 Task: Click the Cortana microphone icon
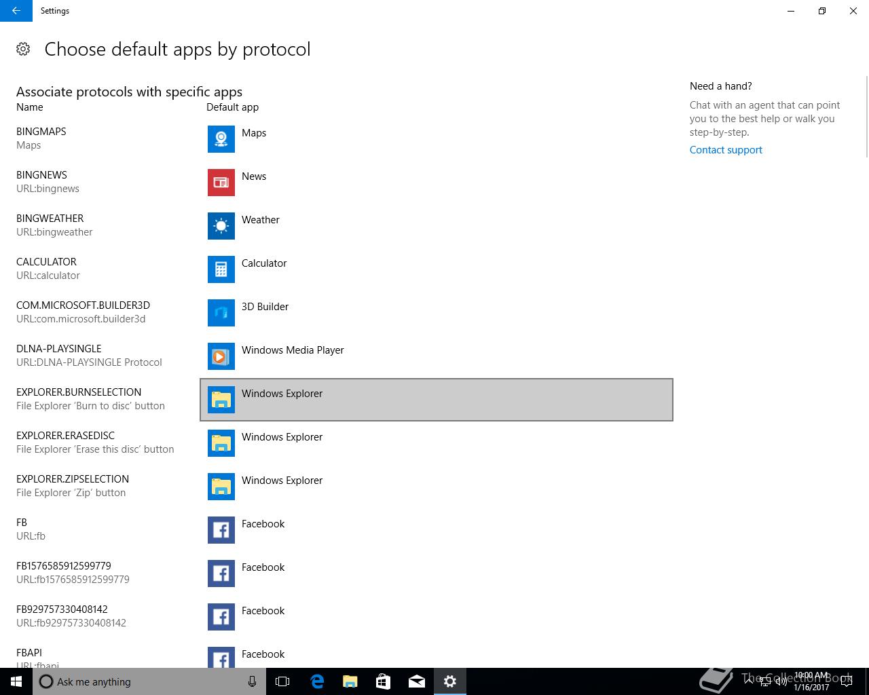[x=252, y=681]
